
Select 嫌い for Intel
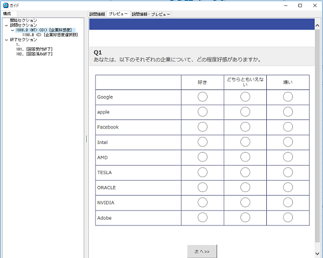coord(288,142)
